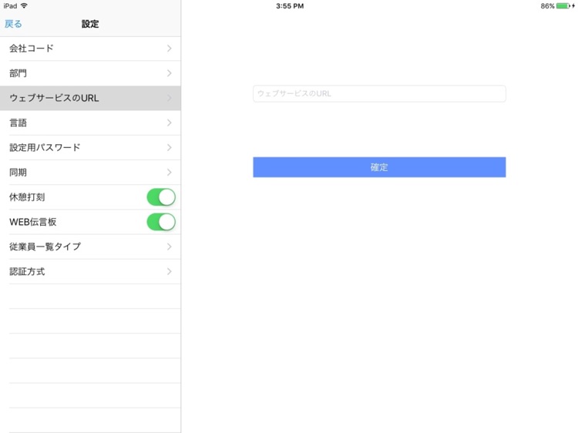Expand the 言語 chevron arrow
This screenshot has width=578, height=433.
(x=170, y=123)
